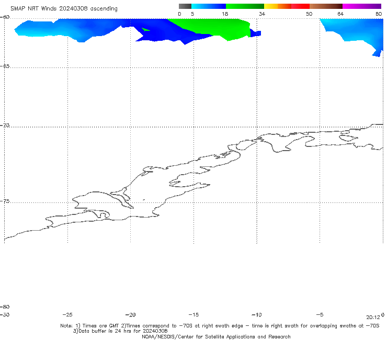Click the -30 longitude axis label
This screenshot has height=340, width=387.
(5, 315)
